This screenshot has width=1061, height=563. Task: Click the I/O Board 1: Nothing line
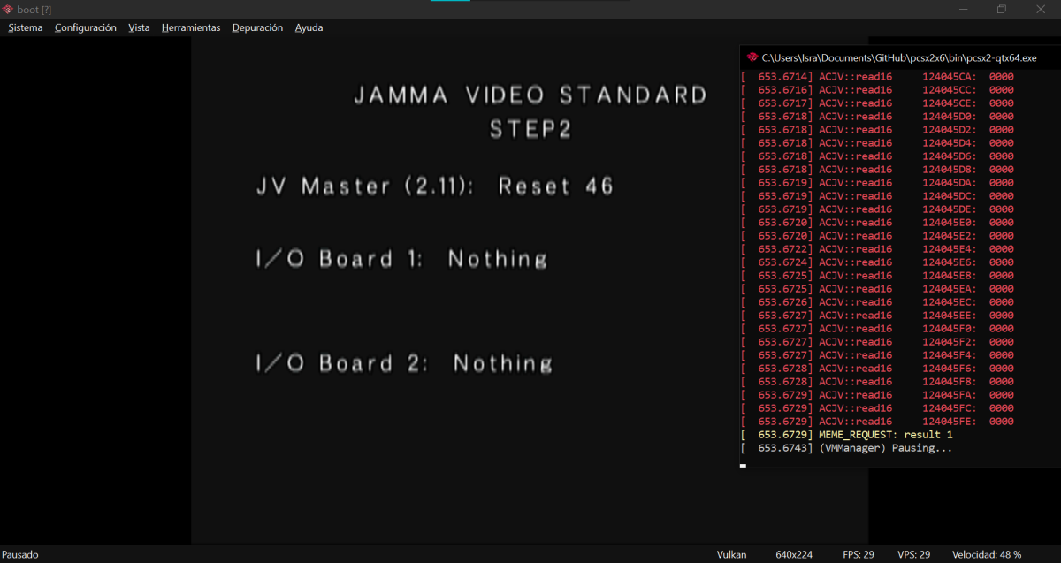point(401,259)
